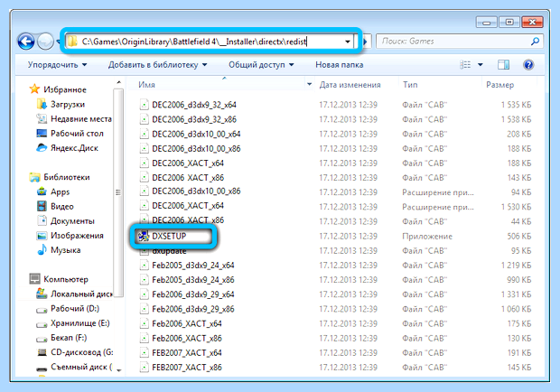This screenshot has width=560, height=392.
Task: Click the folder icon in address bar
Action: pyautogui.click(x=72, y=42)
